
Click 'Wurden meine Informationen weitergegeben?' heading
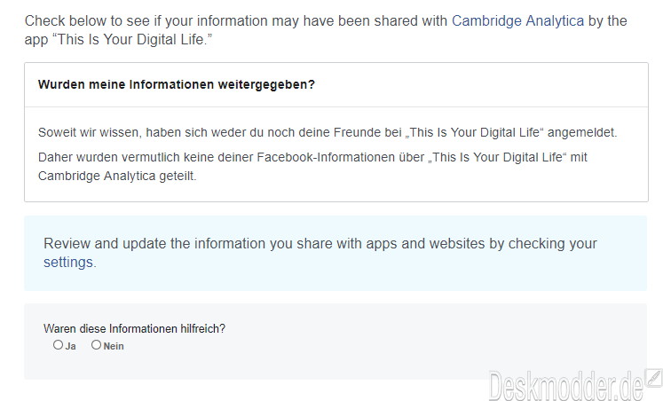click(177, 84)
